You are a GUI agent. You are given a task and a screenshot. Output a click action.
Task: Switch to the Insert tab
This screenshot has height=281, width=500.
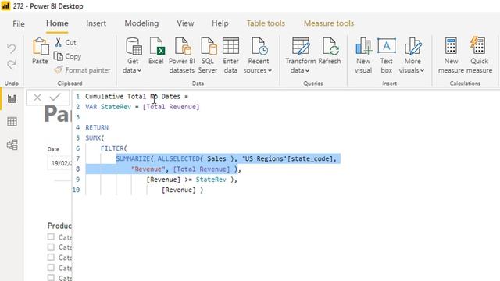(x=96, y=23)
